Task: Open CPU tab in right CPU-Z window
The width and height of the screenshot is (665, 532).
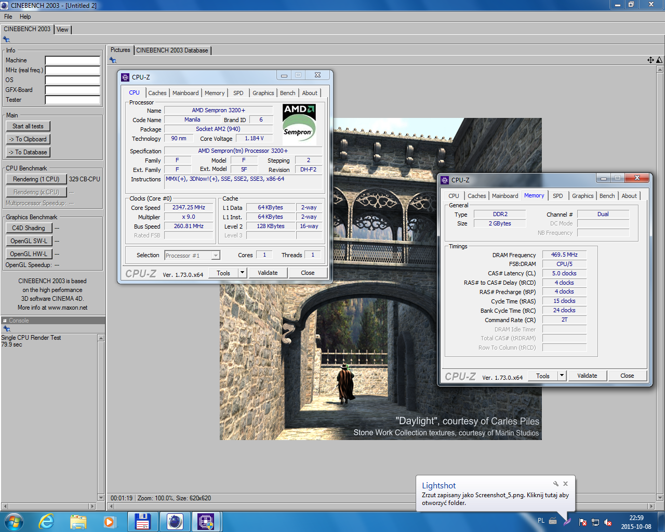Action: 454,196
